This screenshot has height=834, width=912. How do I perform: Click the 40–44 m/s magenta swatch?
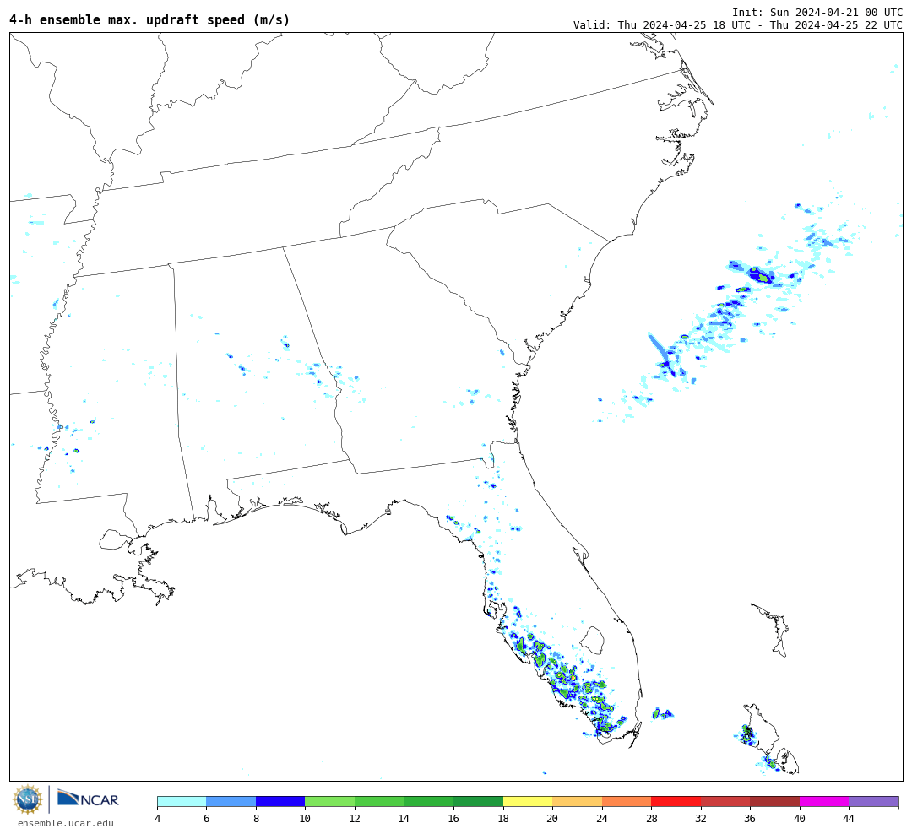[x=824, y=802]
